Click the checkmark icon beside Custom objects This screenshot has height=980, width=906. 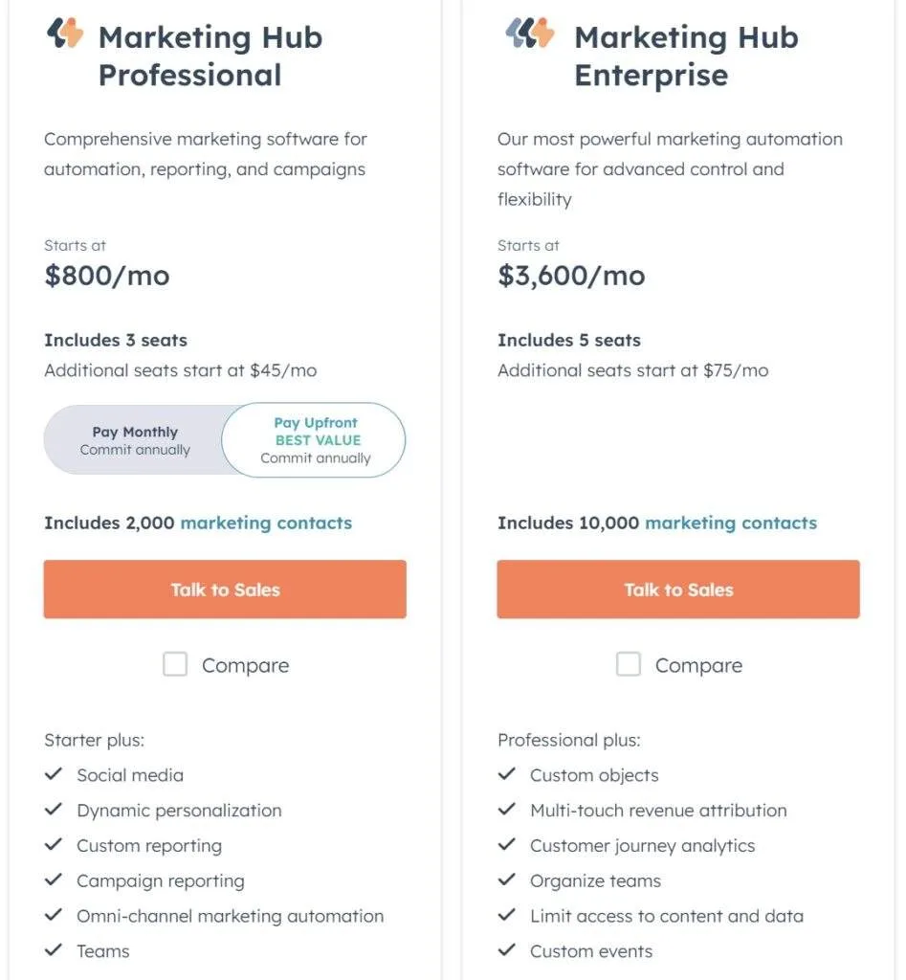(x=507, y=774)
